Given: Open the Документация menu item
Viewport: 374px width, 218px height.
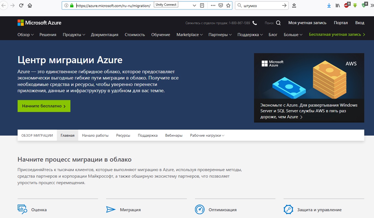Looking at the screenshot, I should [105, 35].
